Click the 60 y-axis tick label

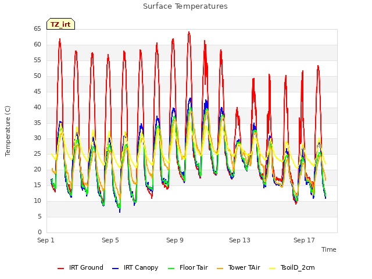[x=37, y=45]
